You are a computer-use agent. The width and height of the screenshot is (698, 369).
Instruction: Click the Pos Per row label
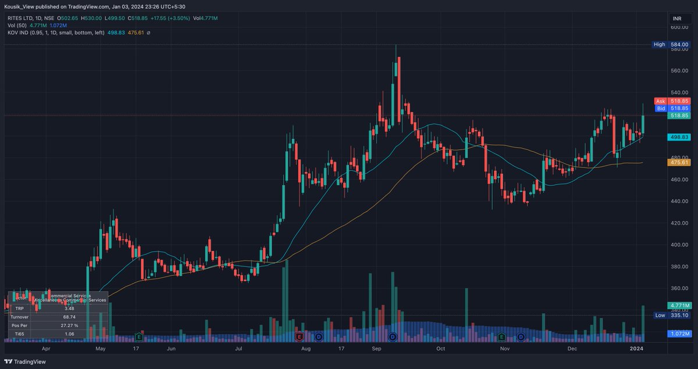pos(20,325)
